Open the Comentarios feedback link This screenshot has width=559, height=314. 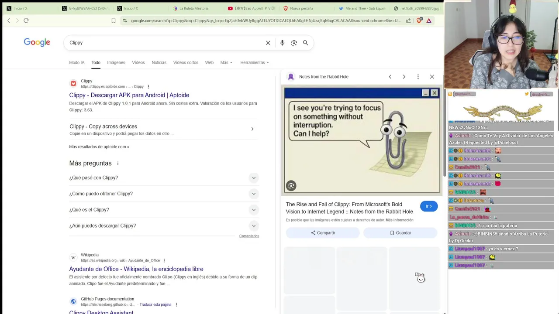[249, 236]
